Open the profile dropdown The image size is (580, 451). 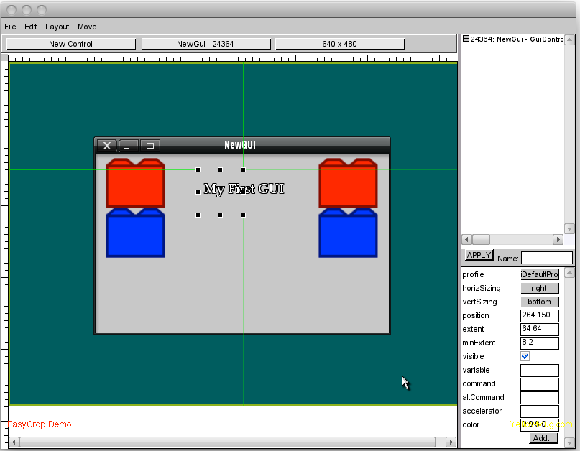point(539,274)
